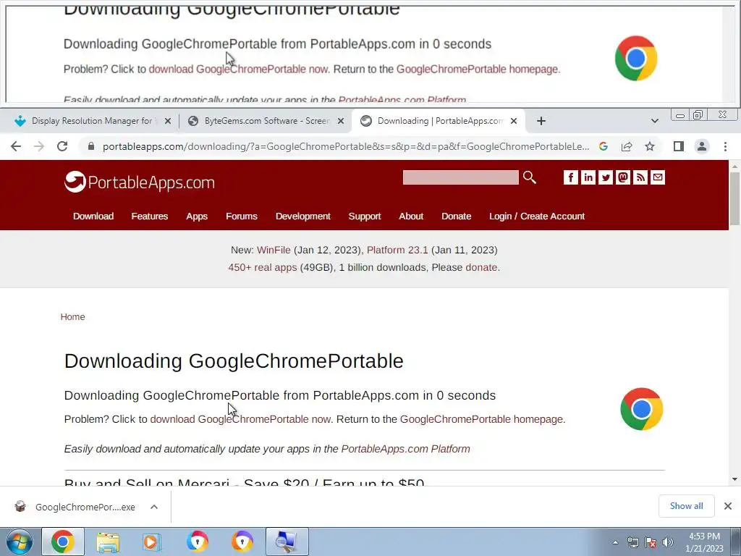Click GoogleChromePortable homepage link
Screen dimensions: 741x556
coord(481,419)
